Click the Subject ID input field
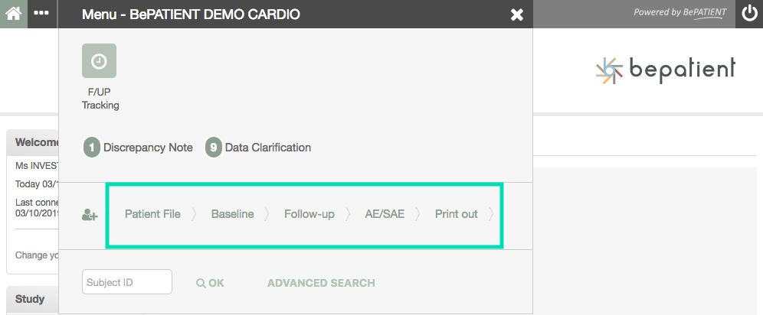 pyautogui.click(x=126, y=282)
